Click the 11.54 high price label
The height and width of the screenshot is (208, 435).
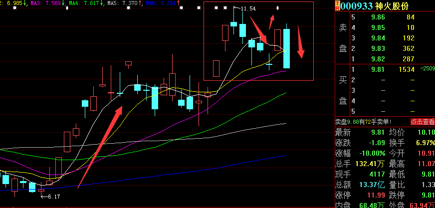248,9
